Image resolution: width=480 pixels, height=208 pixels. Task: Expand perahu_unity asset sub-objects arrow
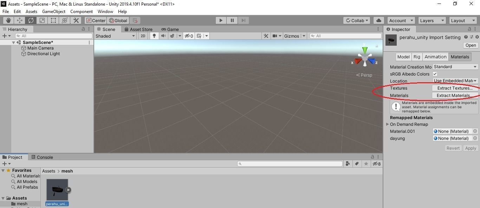click(68, 190)
